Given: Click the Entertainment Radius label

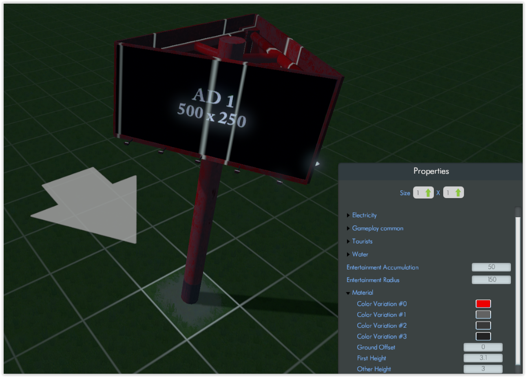Looking at the screenshot, I should tap(373, 280).
